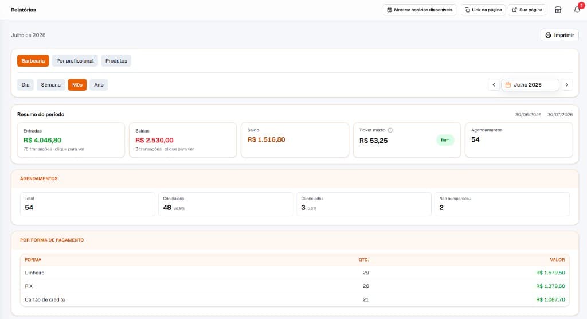Click the quantity 21 in Cartão de crédito row

tap(365, 300)
